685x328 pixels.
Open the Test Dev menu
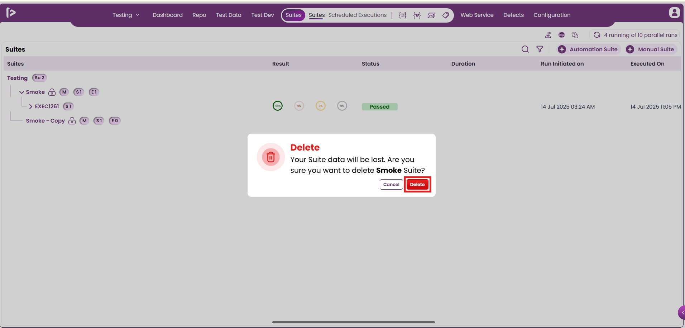(263, 15)
